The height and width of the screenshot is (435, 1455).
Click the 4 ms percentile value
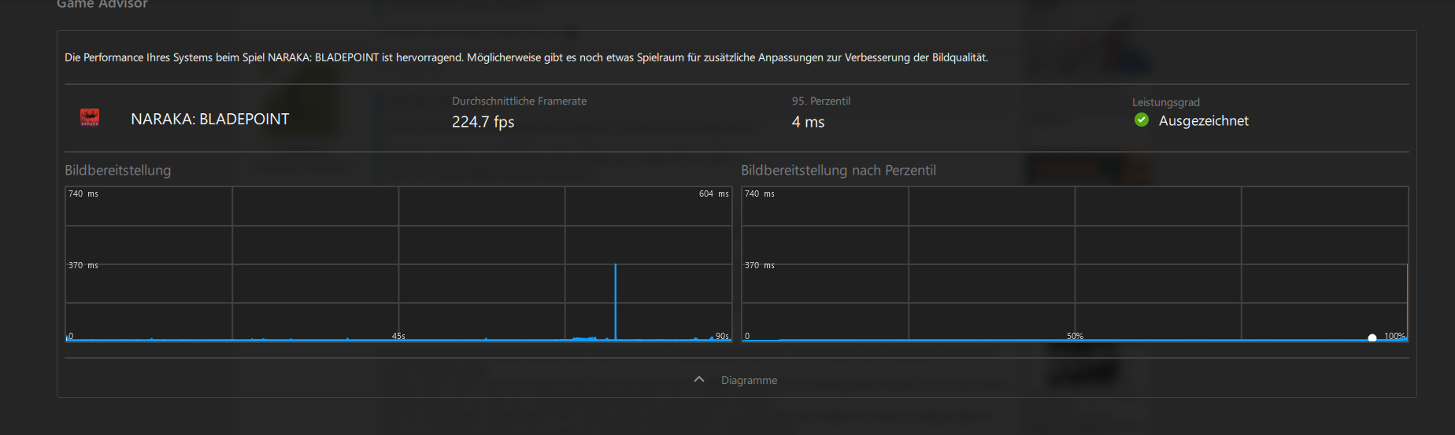pyautogui.click(x=808, y=122)
